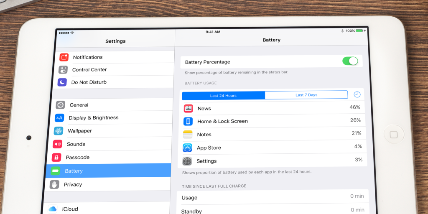This screenshot has width=428, height=214.
Task: Open iCloud settings
Action: click(x=106, y=209)
